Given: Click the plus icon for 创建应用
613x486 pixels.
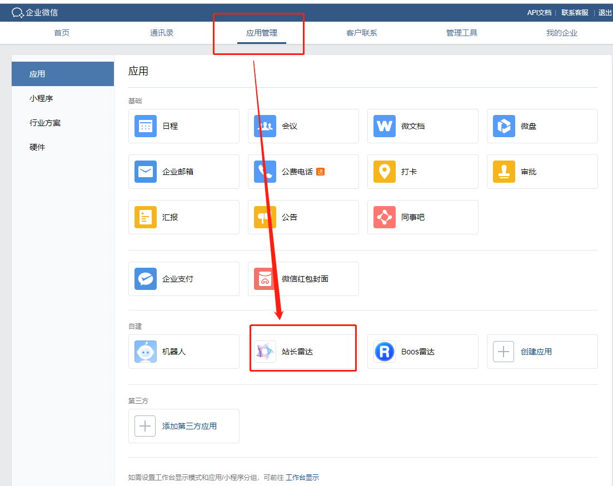Looking at the screenshot, I should 504,352.
